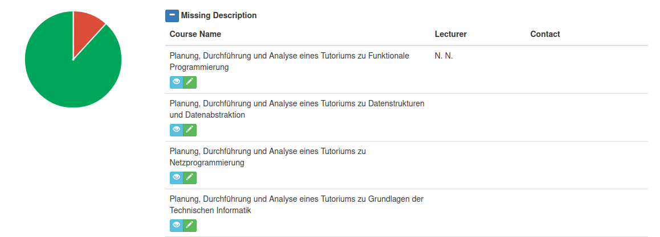The height and width of the screenshot is (237, 660).
Task: Click the Course Name column header
Action: click(x=195, y=34)
